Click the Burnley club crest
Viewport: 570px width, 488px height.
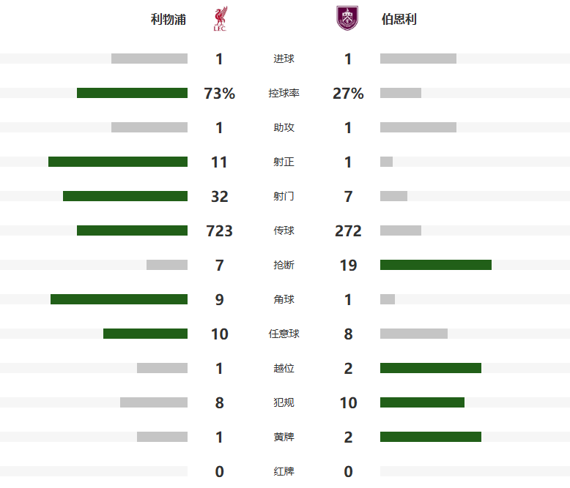pos(347,19)
